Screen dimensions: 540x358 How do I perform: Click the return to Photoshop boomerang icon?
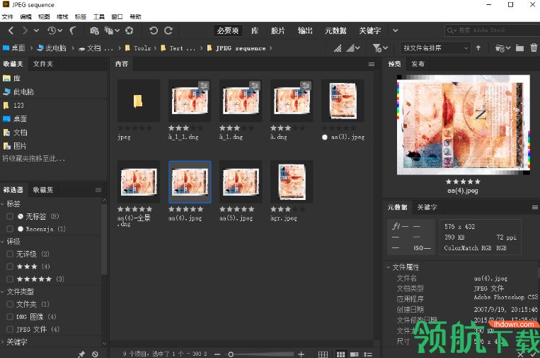point(73,30)
